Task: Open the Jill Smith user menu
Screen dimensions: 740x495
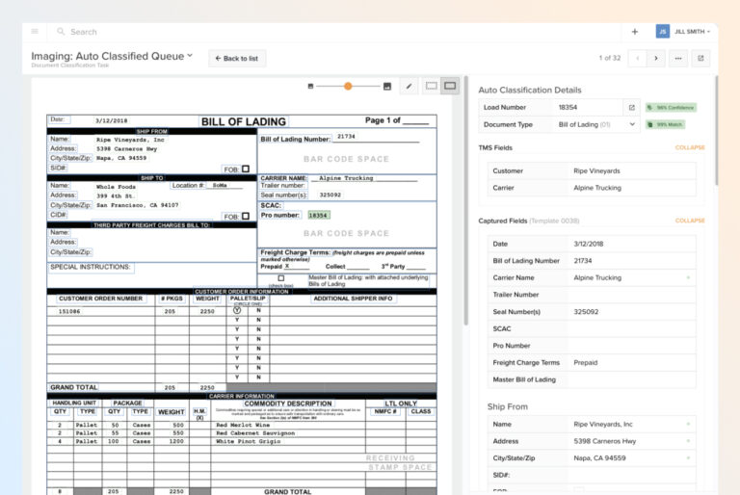Action: (691, 32)
